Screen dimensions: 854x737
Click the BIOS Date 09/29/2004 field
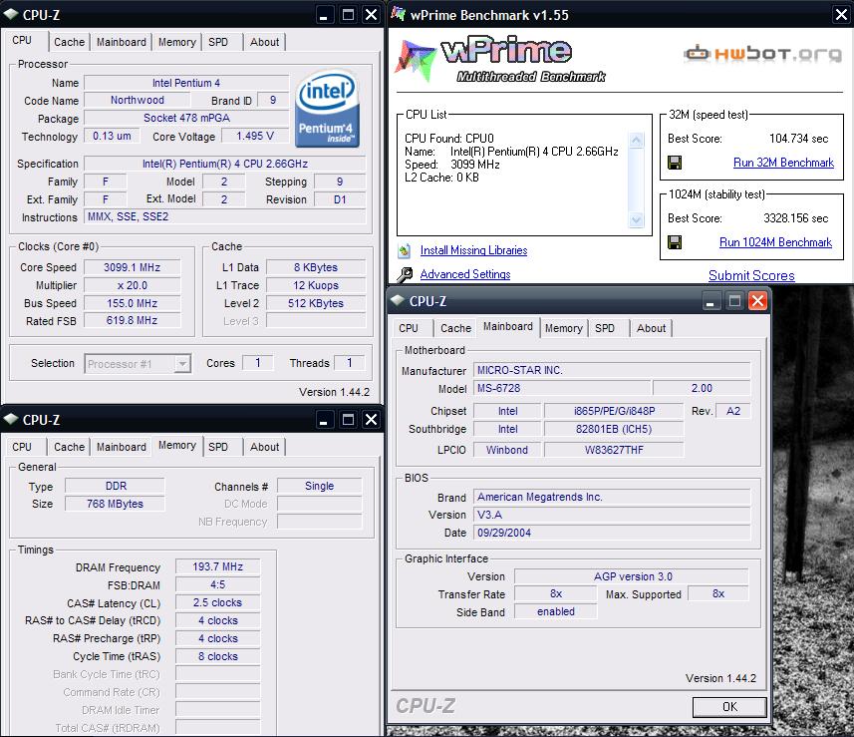tap(612, 533)
